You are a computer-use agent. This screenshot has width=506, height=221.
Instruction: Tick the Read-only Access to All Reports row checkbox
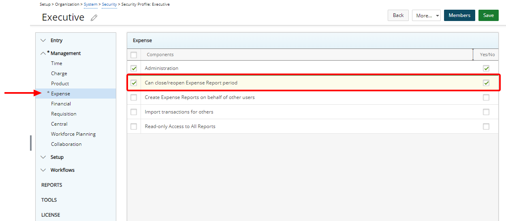coord(134,126)
